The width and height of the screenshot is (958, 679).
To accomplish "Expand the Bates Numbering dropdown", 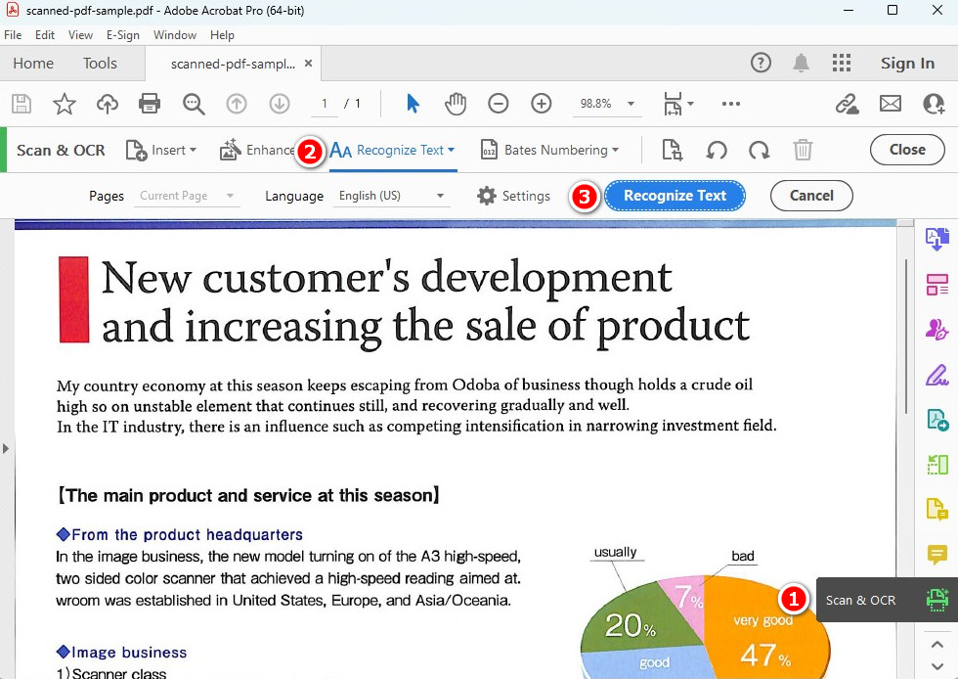I will [549, 150].
